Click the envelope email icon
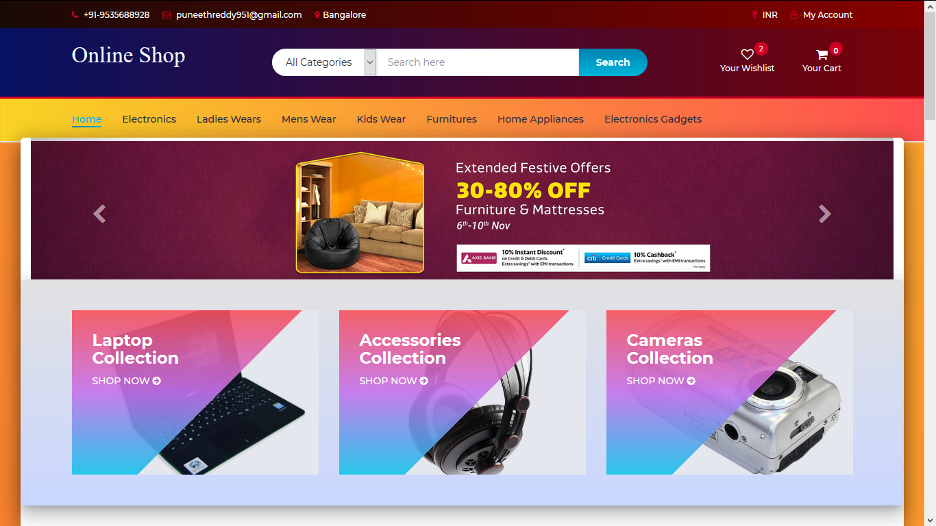This screenshot has width=936, height=526. click(x=167, y=15)
